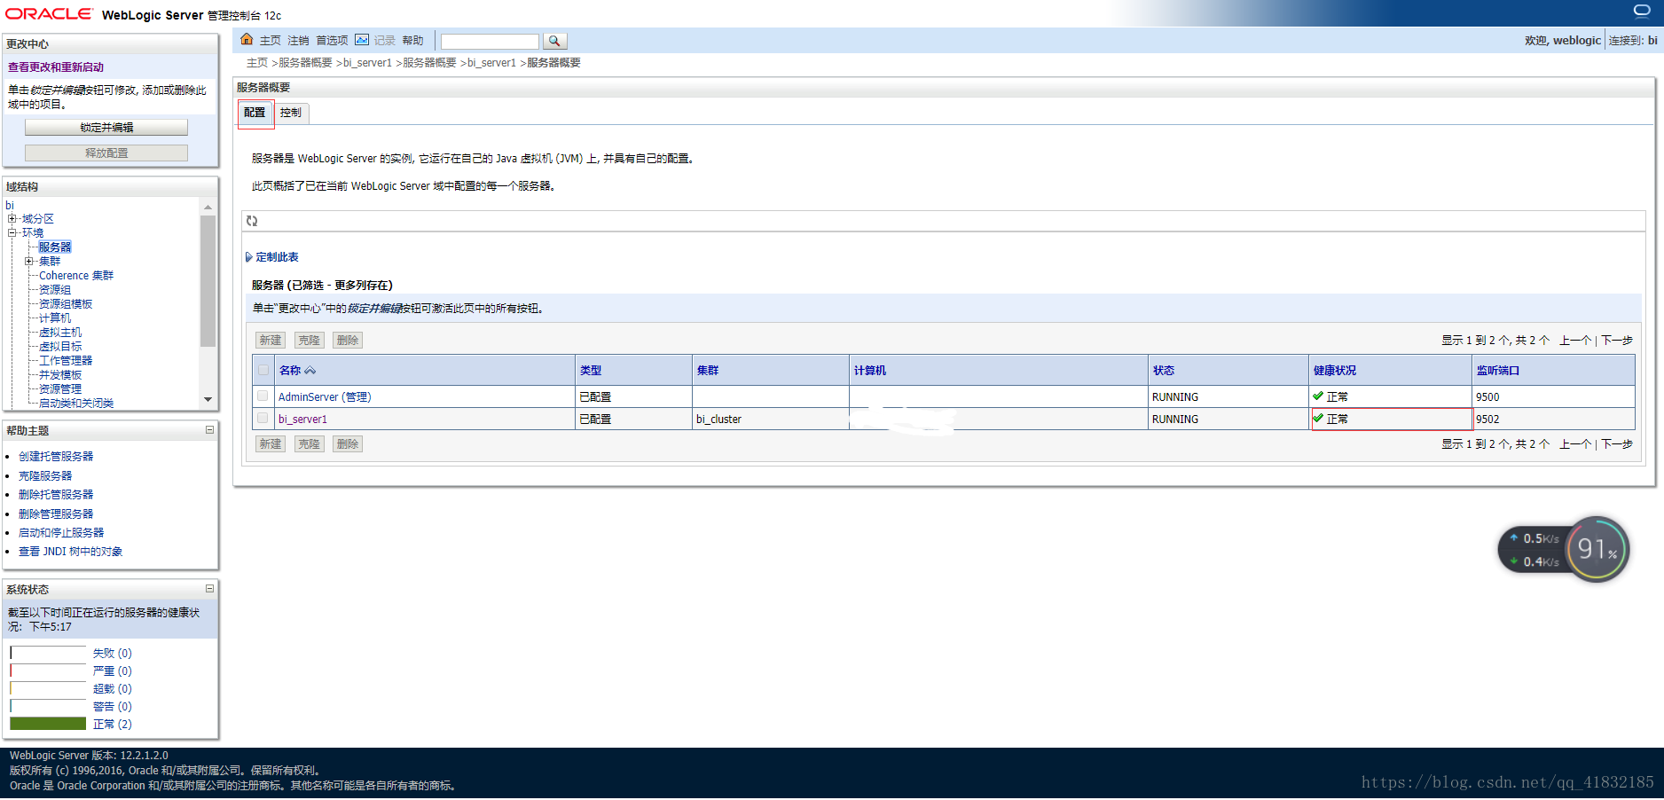Click the bottom 新建 button
1664x800 pixels.
point(271,444)
